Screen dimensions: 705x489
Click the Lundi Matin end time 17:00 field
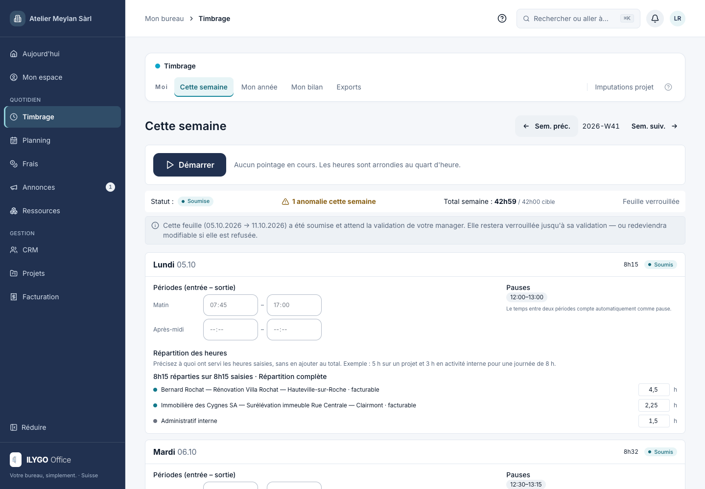[294, 305]
